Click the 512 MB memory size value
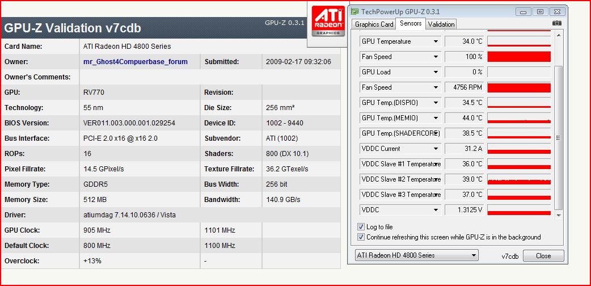 [95, 200]
